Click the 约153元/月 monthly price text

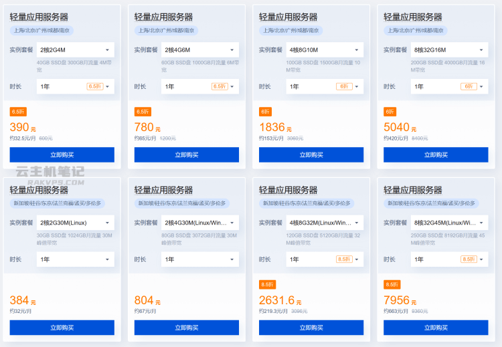click(271, 138)
